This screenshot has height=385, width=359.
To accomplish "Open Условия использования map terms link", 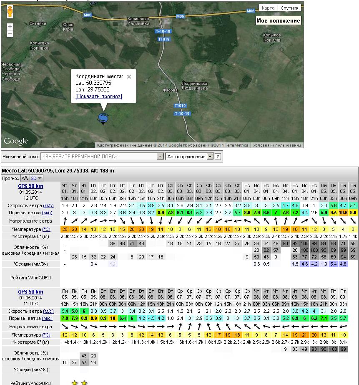I will [x=277, y=145].
